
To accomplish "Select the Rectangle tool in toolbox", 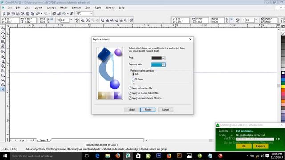I will (x=3, y=75).
